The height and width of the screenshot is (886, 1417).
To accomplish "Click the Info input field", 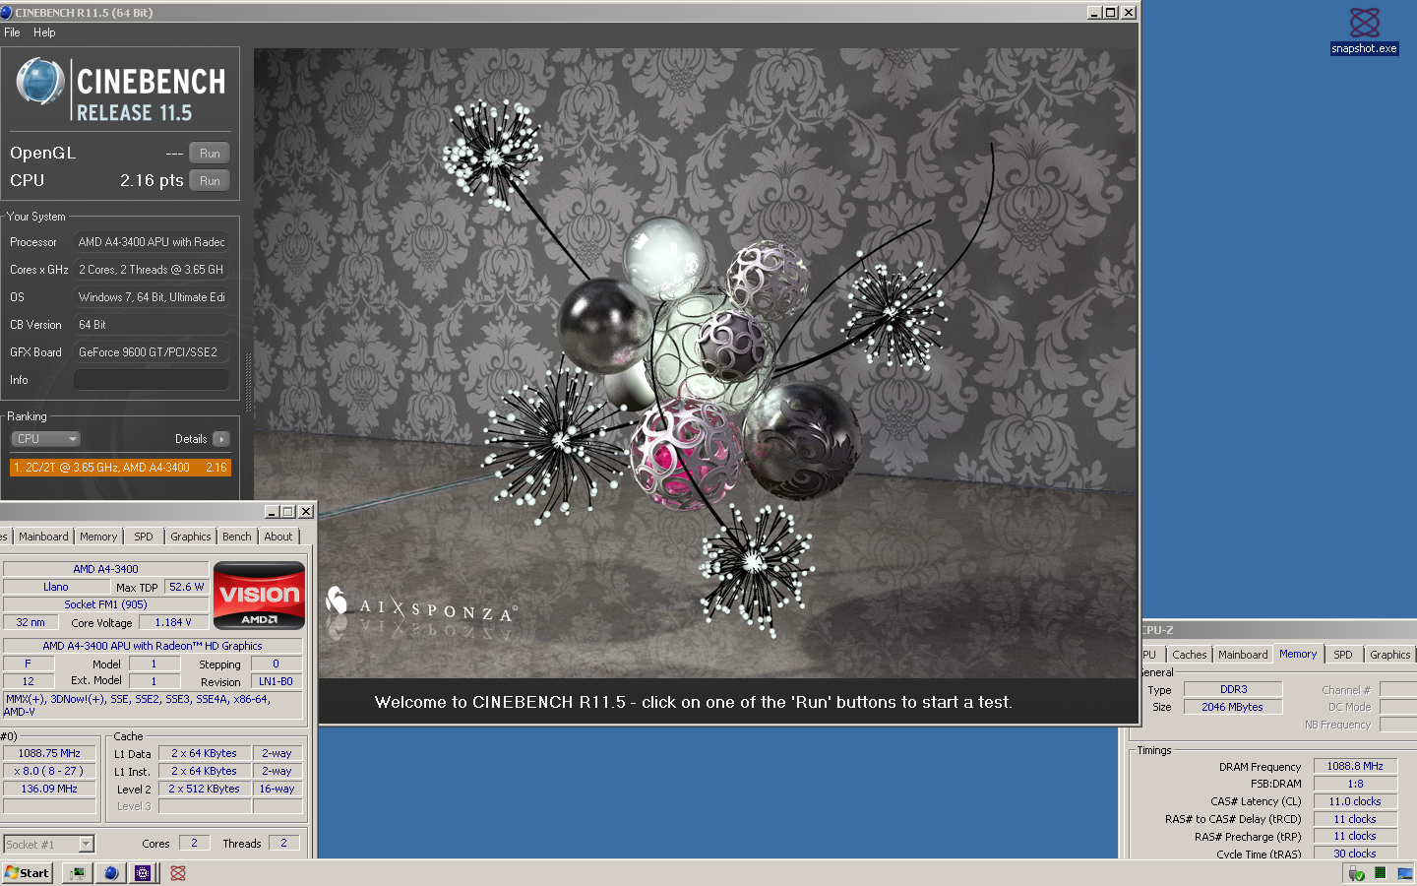I will click(152, 380).
